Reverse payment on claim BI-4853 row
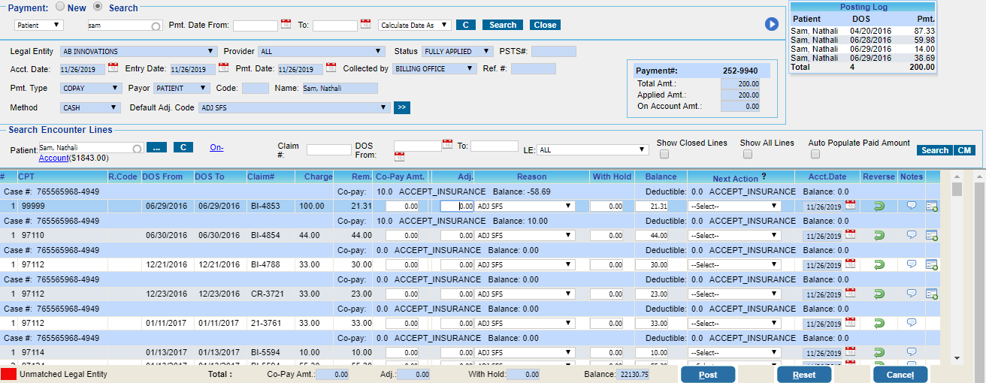Viewport: 986px width, 383px height. click(x=879, y=206)
